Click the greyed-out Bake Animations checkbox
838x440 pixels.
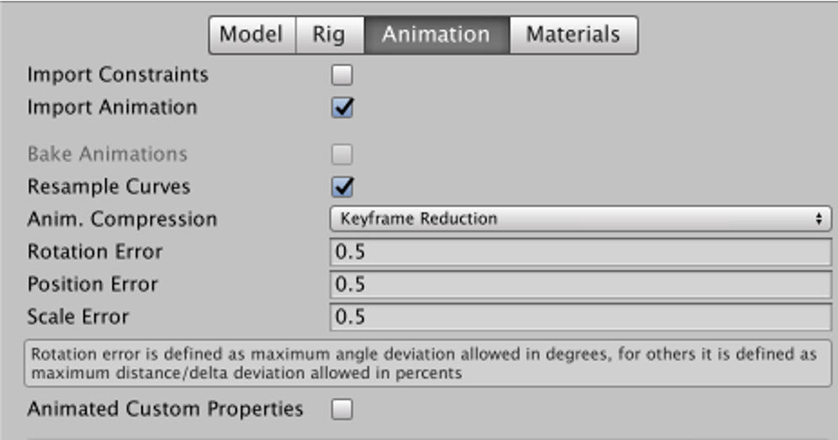(x=342, y=155)
